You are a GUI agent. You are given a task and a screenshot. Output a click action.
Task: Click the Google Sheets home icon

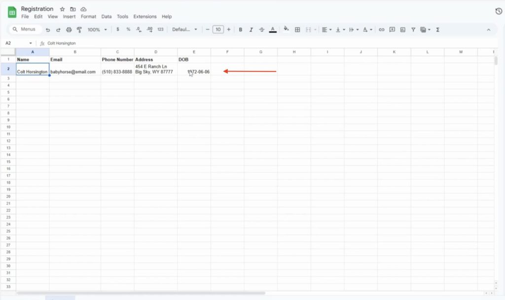click(x=12, y=12)
